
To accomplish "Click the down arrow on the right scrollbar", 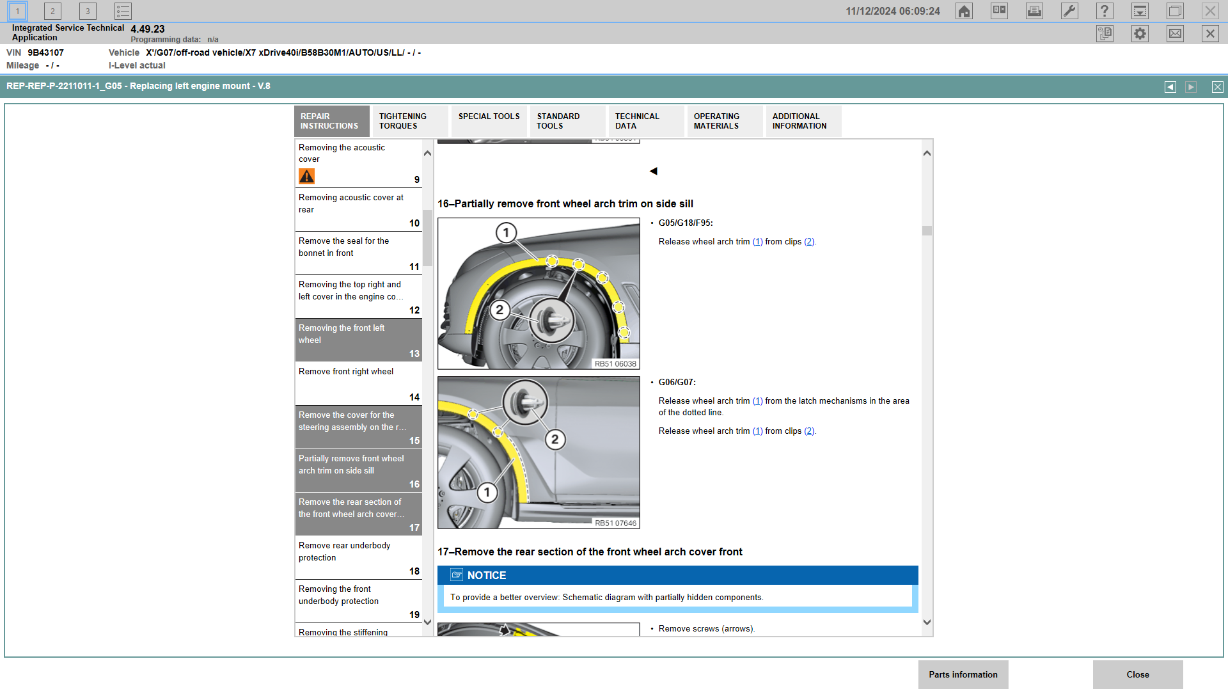I will (x=926, y=621).
